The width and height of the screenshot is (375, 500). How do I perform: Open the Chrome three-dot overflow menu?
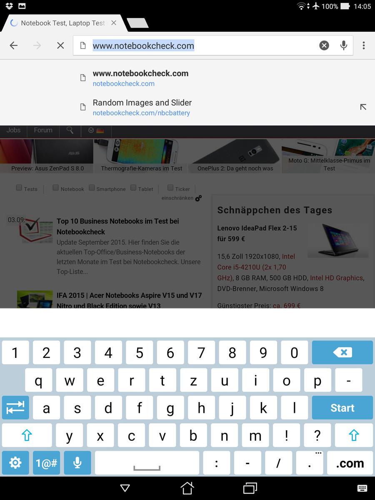click(x=364, y=45)
